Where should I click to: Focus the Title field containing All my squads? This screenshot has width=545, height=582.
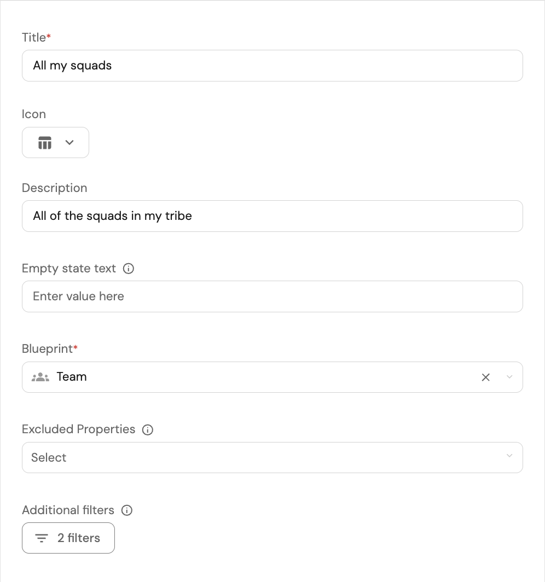click(x=272, y=66)
